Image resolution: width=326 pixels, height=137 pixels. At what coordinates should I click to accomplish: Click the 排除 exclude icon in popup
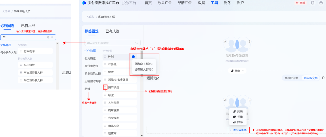coord(234,122)
